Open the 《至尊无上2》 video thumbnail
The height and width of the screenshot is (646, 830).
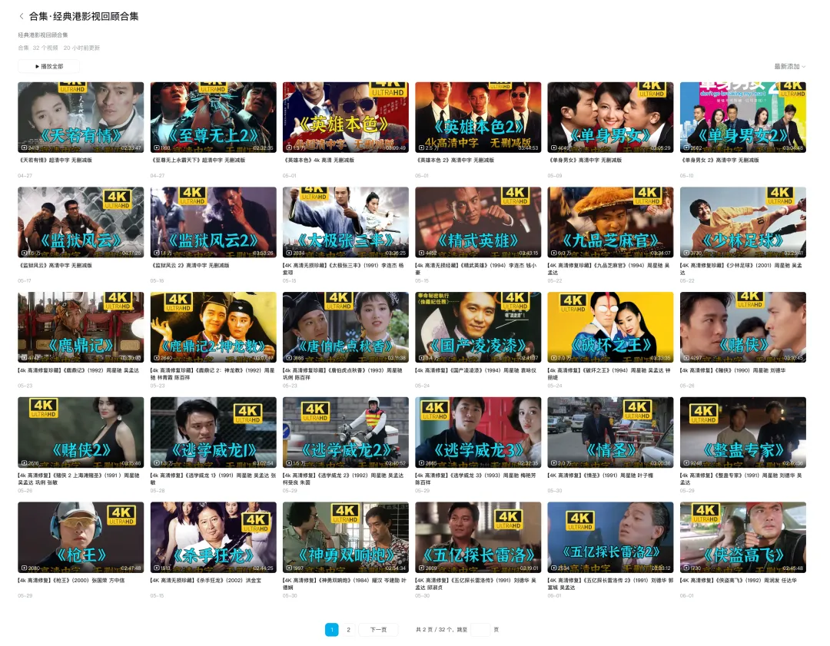214,118
